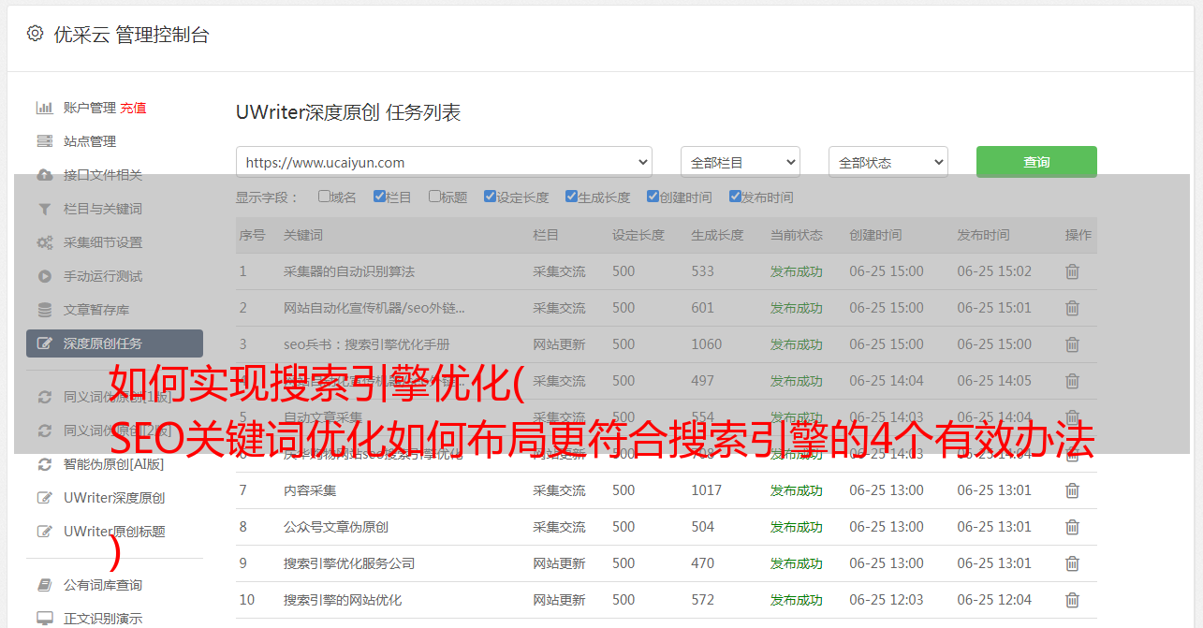Uncheck the 创建时间 checkbox
The width and height of the screenshot is (1203, 628).
653,197
